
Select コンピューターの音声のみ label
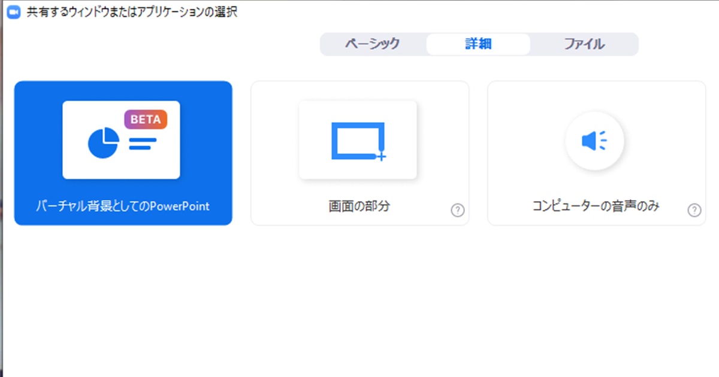pos(596,206)
